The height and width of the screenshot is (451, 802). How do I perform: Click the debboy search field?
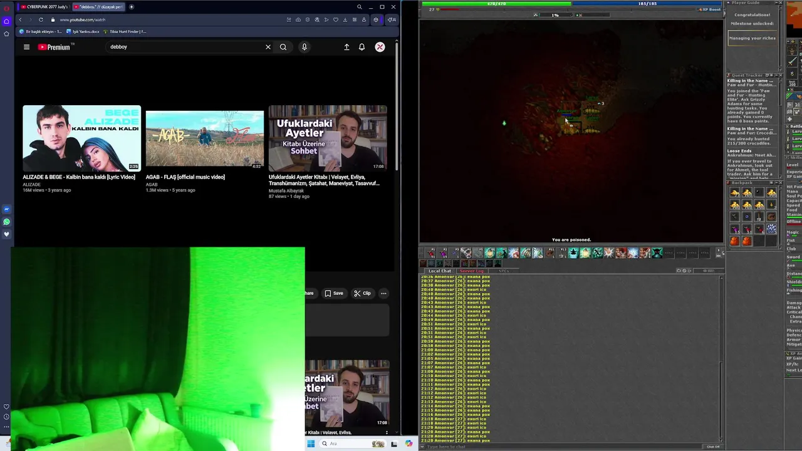pyautogui.click(x=185, y=47)
